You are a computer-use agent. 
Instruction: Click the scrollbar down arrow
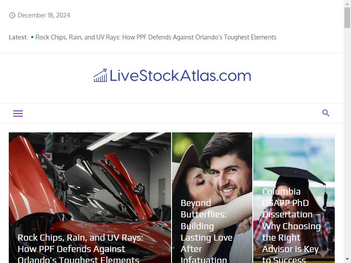(347, 259)
